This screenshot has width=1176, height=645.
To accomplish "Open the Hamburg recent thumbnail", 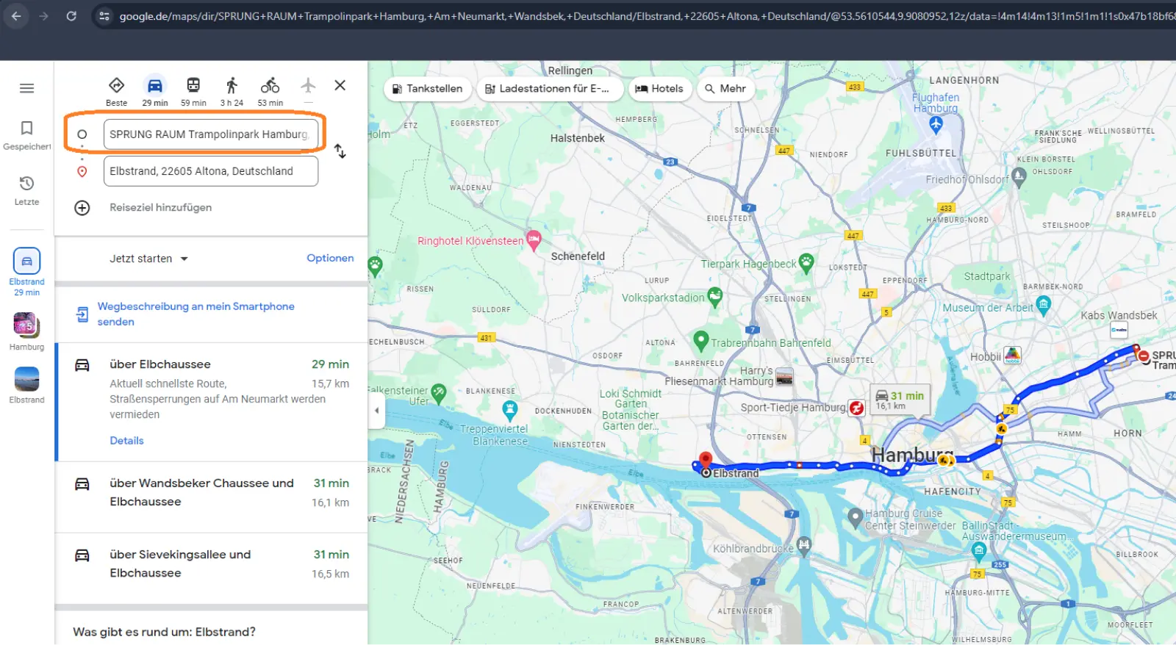I will (x=26, y=331).
